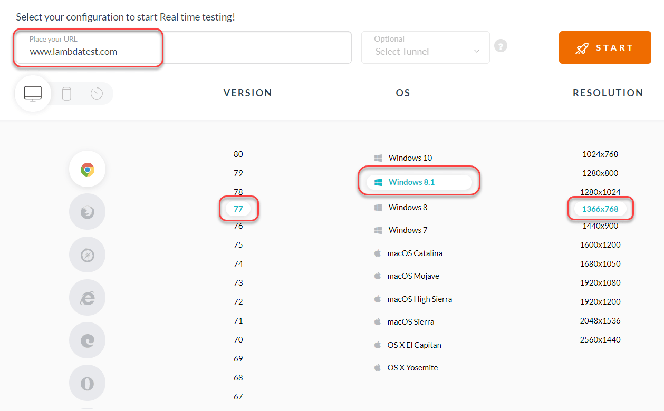The image size is (664, 411).
Task: Choose Windows 10 operating system
Action: [410, 158]
